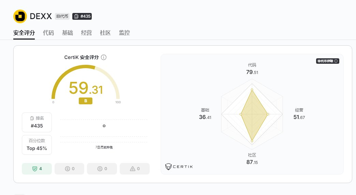Click the exclamation circle icon showing 0
The image size is (356, 195).
(x=100, y=169)
